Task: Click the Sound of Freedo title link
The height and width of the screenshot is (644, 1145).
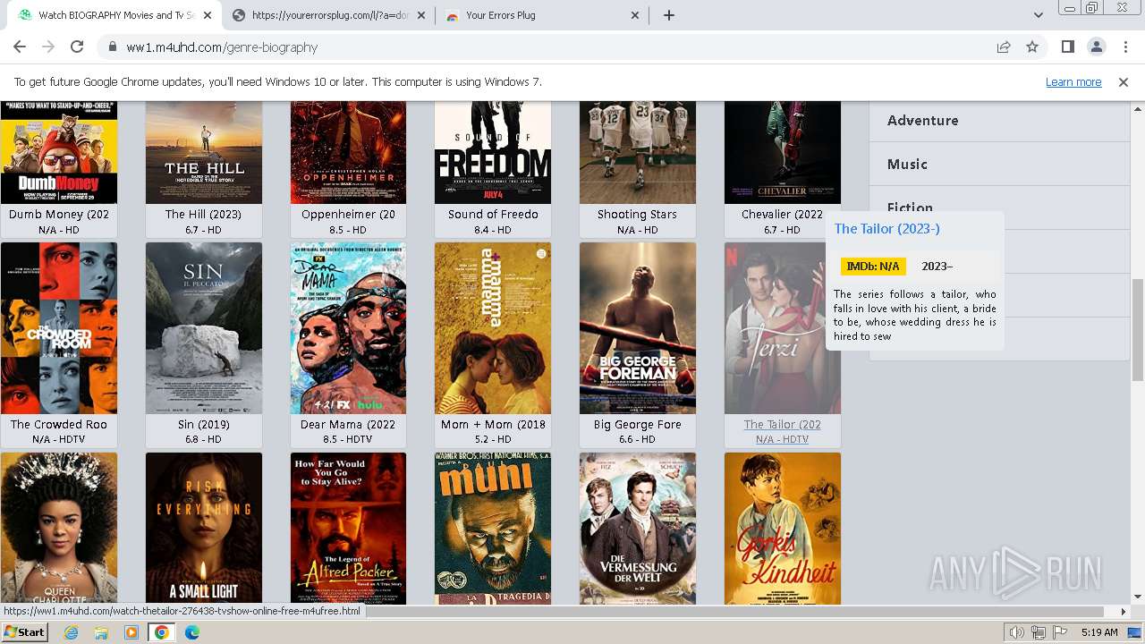Action: 493,215
